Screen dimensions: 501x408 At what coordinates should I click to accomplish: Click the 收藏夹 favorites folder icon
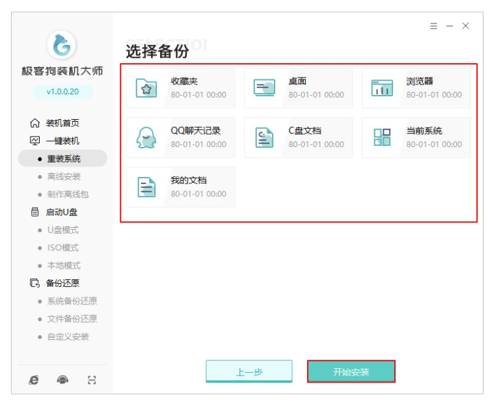(x=146, y=88)
